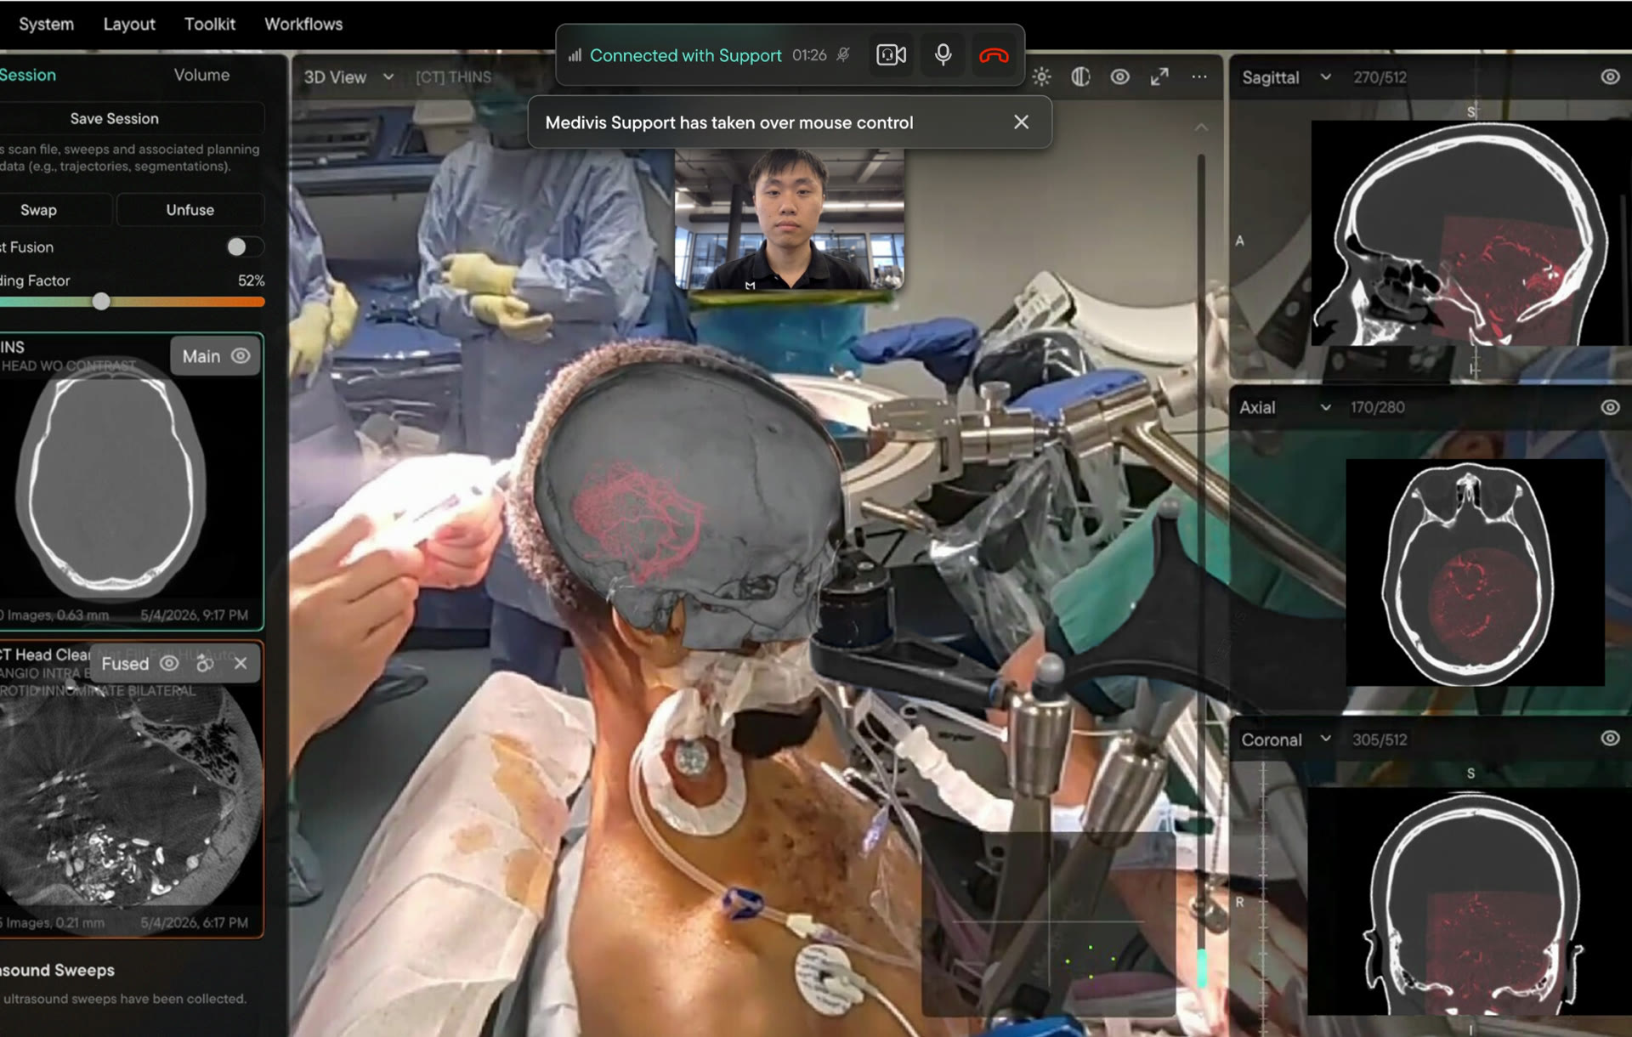Open the Coronal view dropdown
Image resolution: width=1632 pixels, height=1037 pixels.
click(1285, 739)
